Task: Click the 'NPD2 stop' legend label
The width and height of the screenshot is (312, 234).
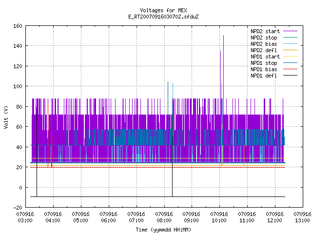Action: coord(264,38)
